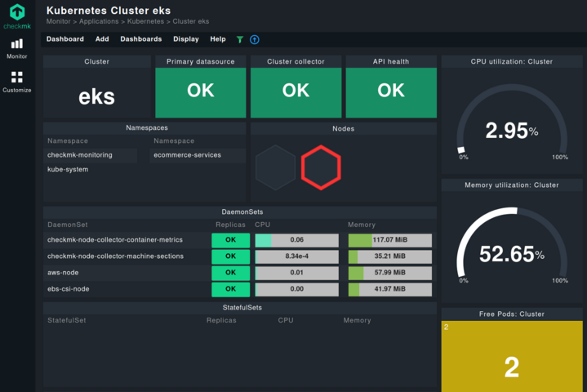The width and height of the screenshot is (587, 392).
Task: Open the checkmk-monitoring namespace
Action: point(80,154)
